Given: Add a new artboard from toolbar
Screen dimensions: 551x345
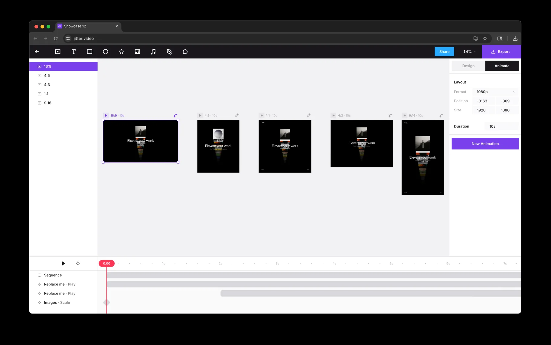Looking at the screenshot, I should [57, 52].
